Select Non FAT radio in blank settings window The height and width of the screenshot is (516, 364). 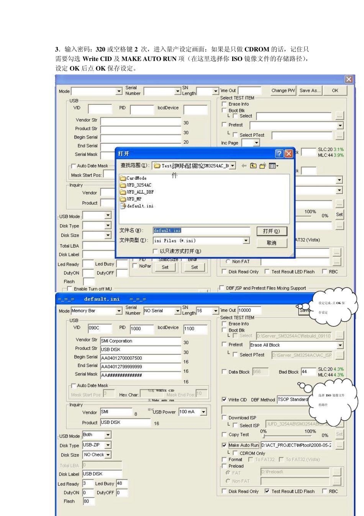[228, 261]
